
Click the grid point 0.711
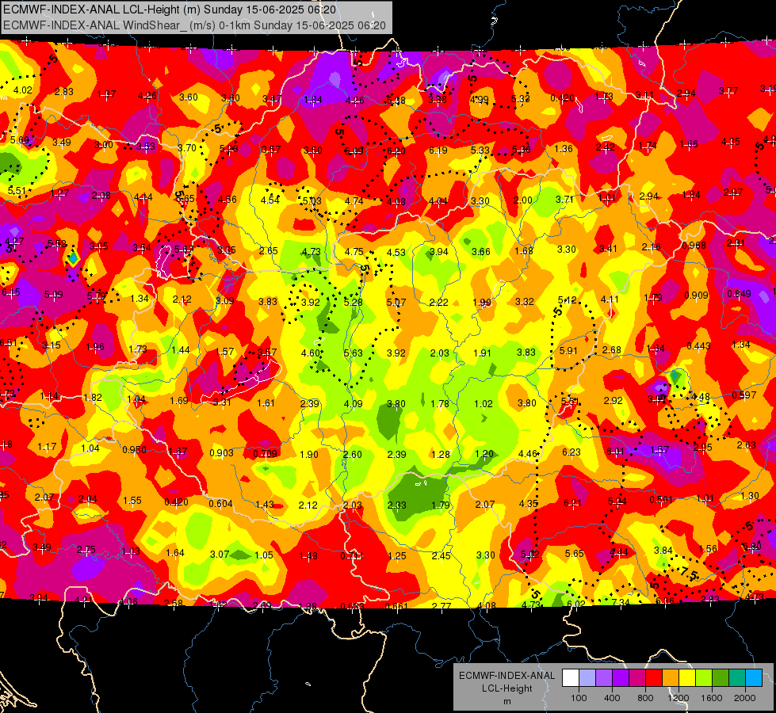coord(352,556)
